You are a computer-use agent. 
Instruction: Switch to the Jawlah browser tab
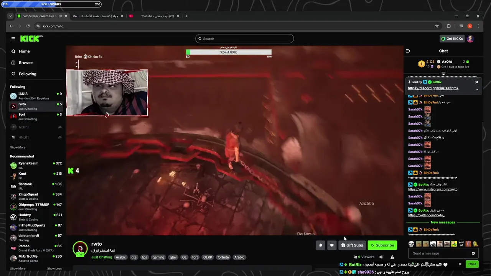point(99,16)
